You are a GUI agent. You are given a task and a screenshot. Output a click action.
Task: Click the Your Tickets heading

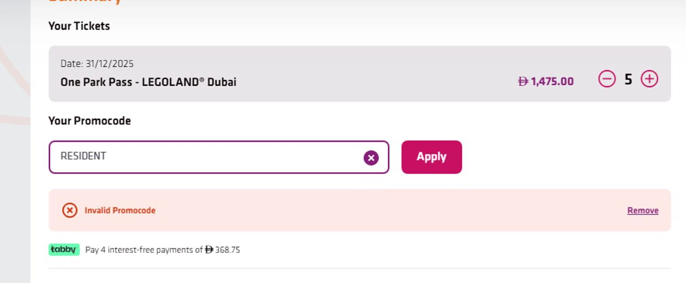pyautogui.click(x=79, y=26)
